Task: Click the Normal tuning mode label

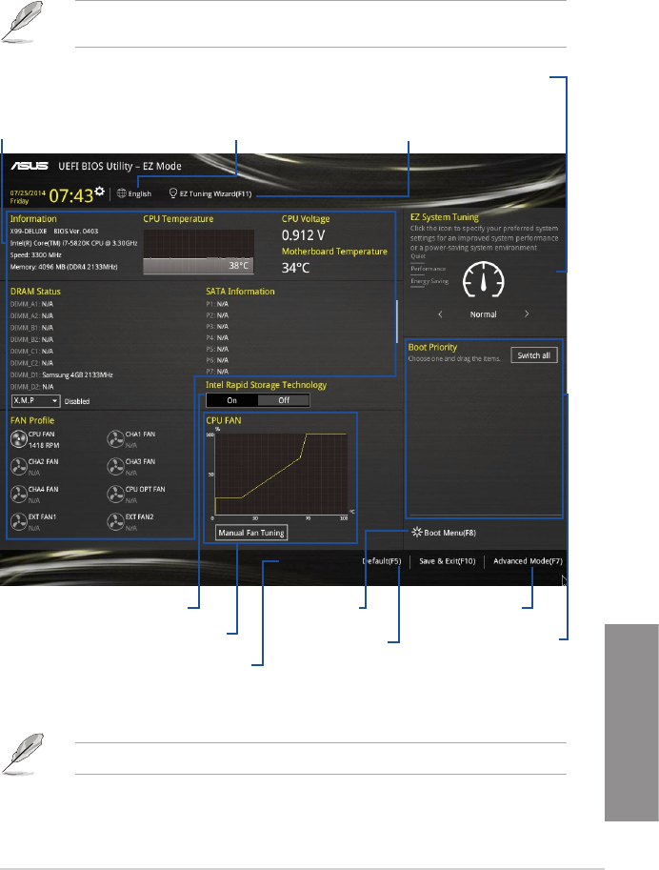Action: point(483,314)
